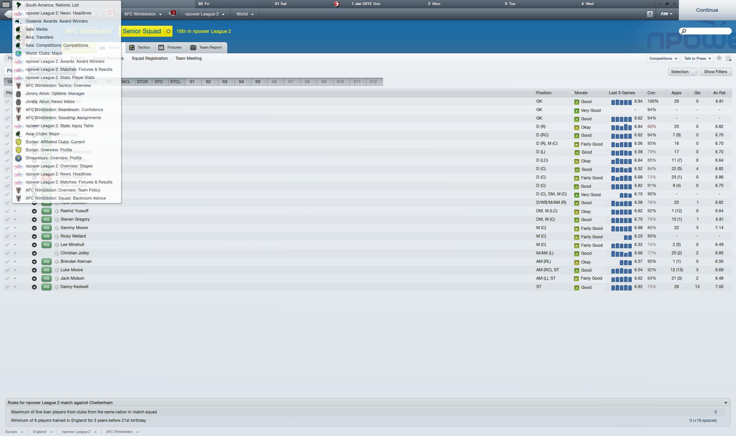736x436 pixels.
Task: Click the bookmark star icon
Action: click(x=719, y=58)
